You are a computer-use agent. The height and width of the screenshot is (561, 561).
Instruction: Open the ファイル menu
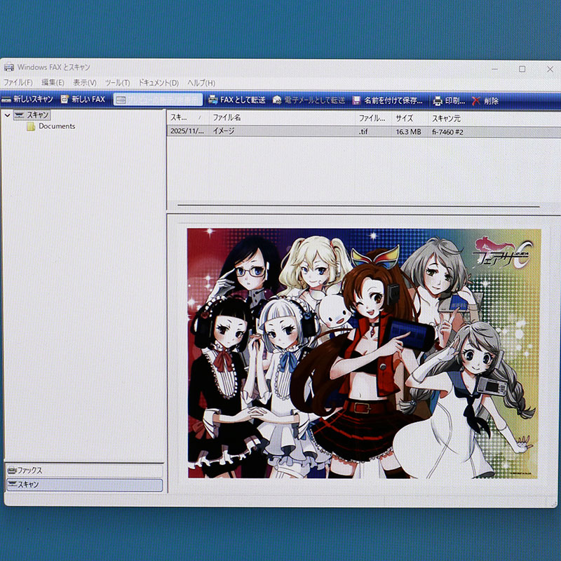[x=17, y=82]
